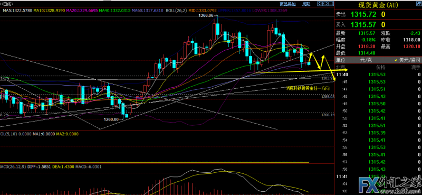Click the MA20:1329.6695 indicator label
Viewport: 422px width, 195px height.
[x=82, y=10]
